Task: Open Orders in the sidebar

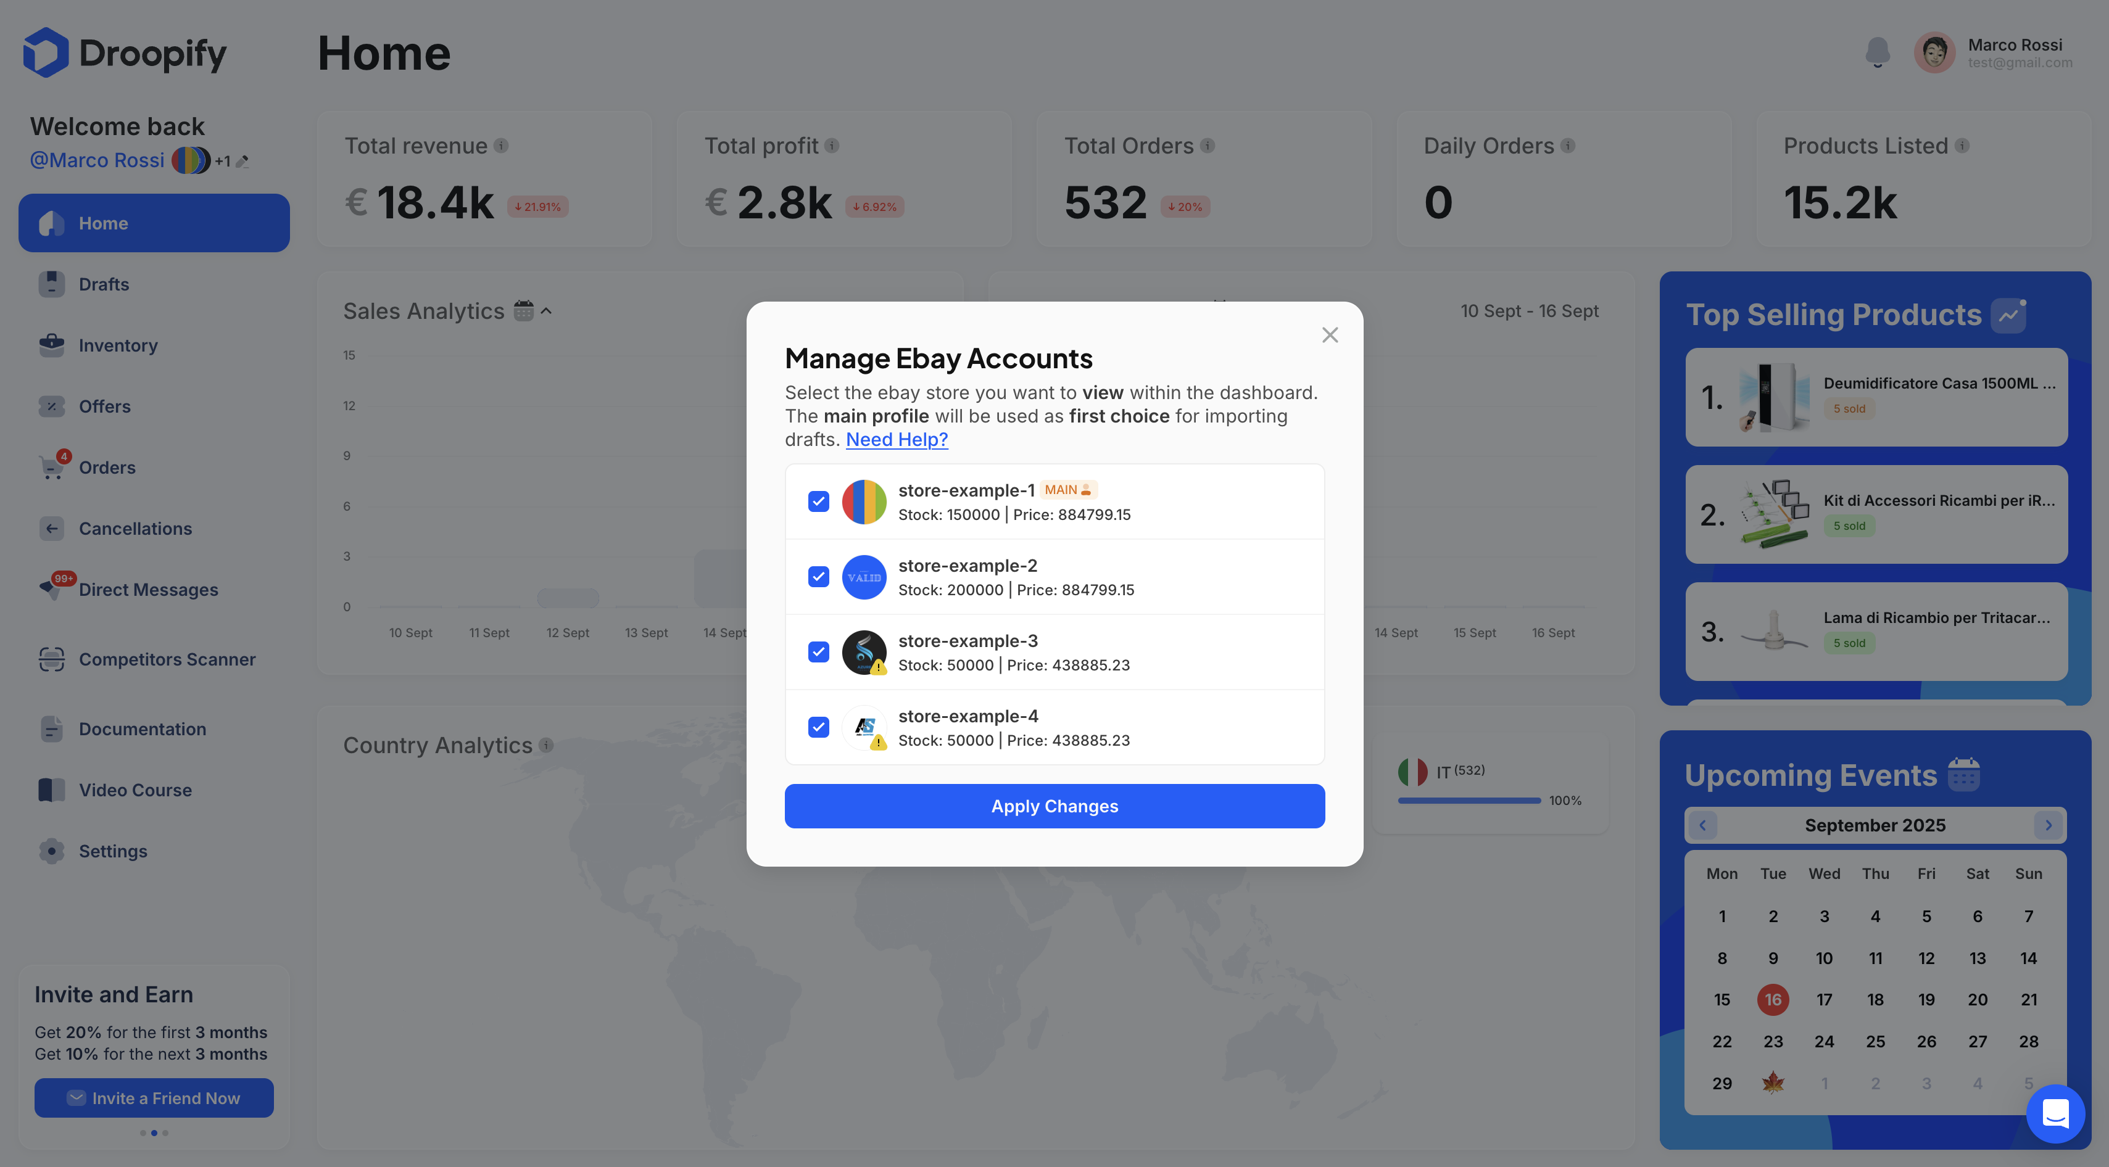Action: (x=154, y=468)
